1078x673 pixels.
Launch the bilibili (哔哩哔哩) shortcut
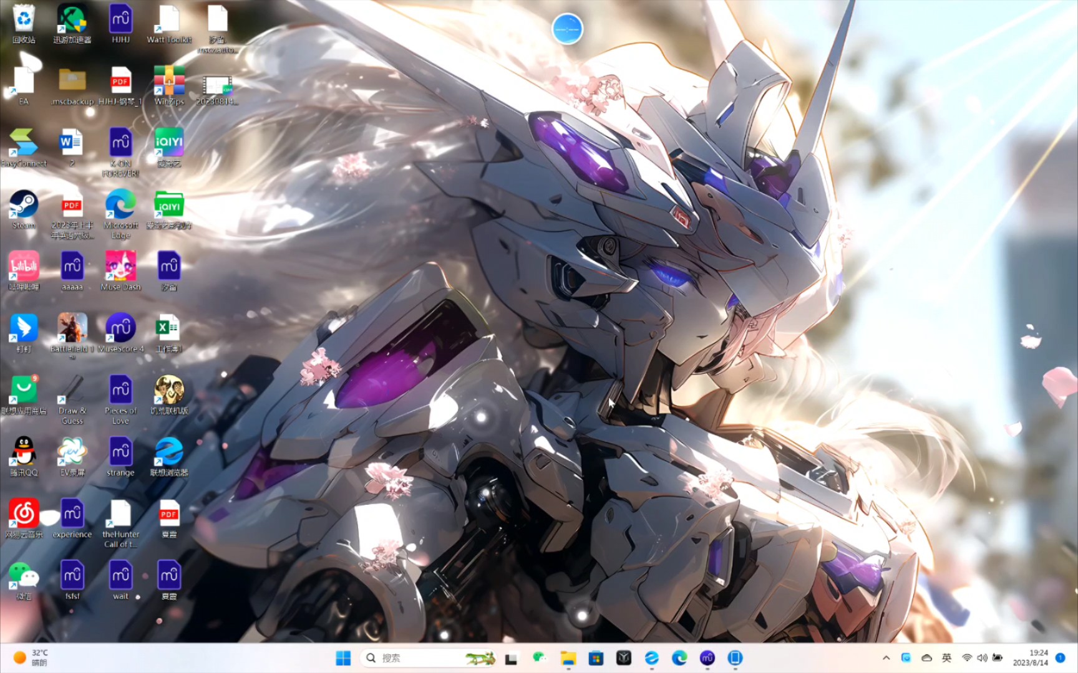(24, 271)
